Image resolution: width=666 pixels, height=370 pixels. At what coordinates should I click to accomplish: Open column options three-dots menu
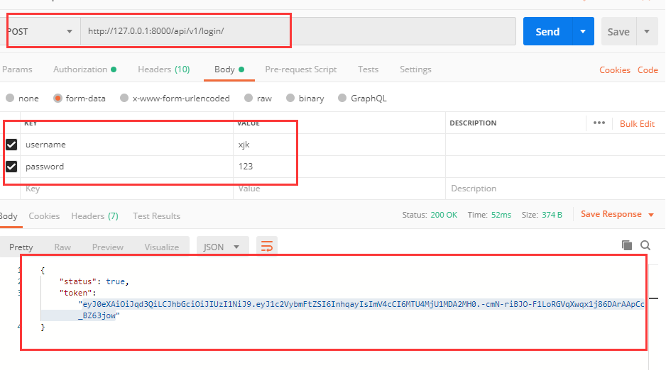[x=599, y=123]
